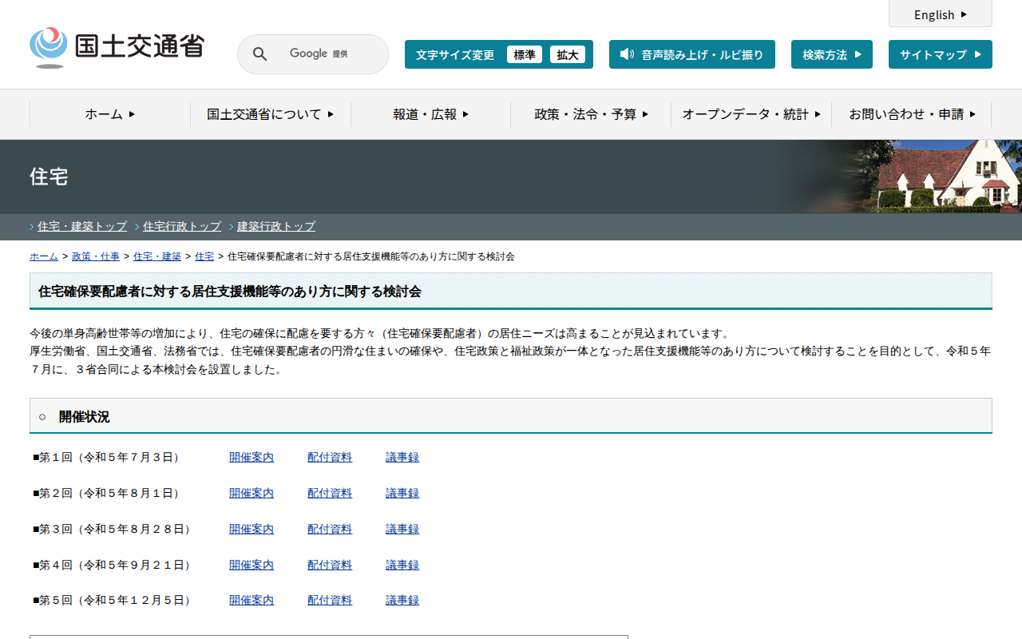Go to 住宅行政トップ link
This screenshot has width=1022, height=639.
(x=182, y=227)
